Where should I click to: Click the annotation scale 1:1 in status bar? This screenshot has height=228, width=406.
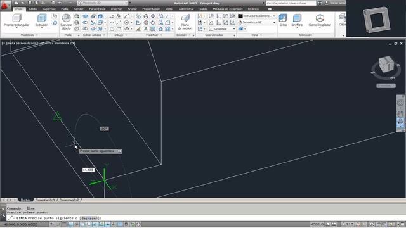click(x=348, y=224)
